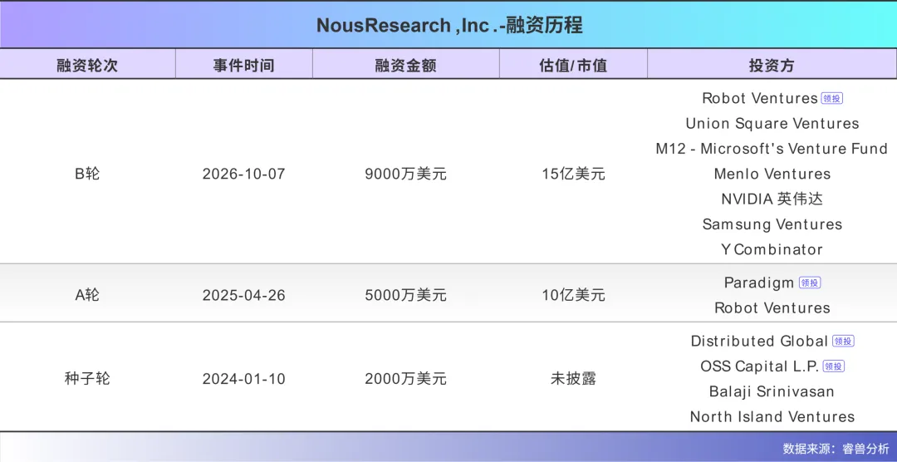Click the title NousResearch ,Inc.-融资历程
Screen dimensions: 897x462
[x=449, y=25]
